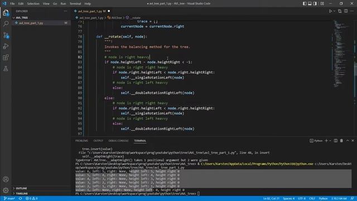Toggle the primary side bar layout icon

coord(305,3)
